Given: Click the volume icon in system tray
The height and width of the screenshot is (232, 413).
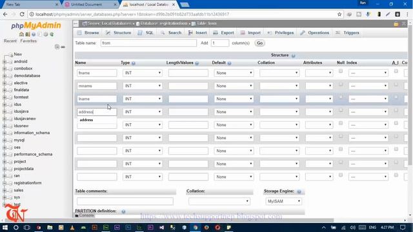Looking at the screenshot, I should click(x=353, y=227).
